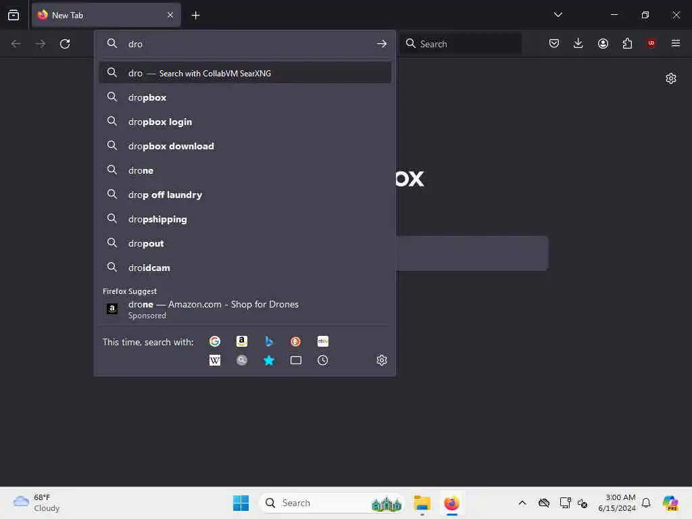Open the Copilot preview taskbar icon

click(x=670, y=503)
